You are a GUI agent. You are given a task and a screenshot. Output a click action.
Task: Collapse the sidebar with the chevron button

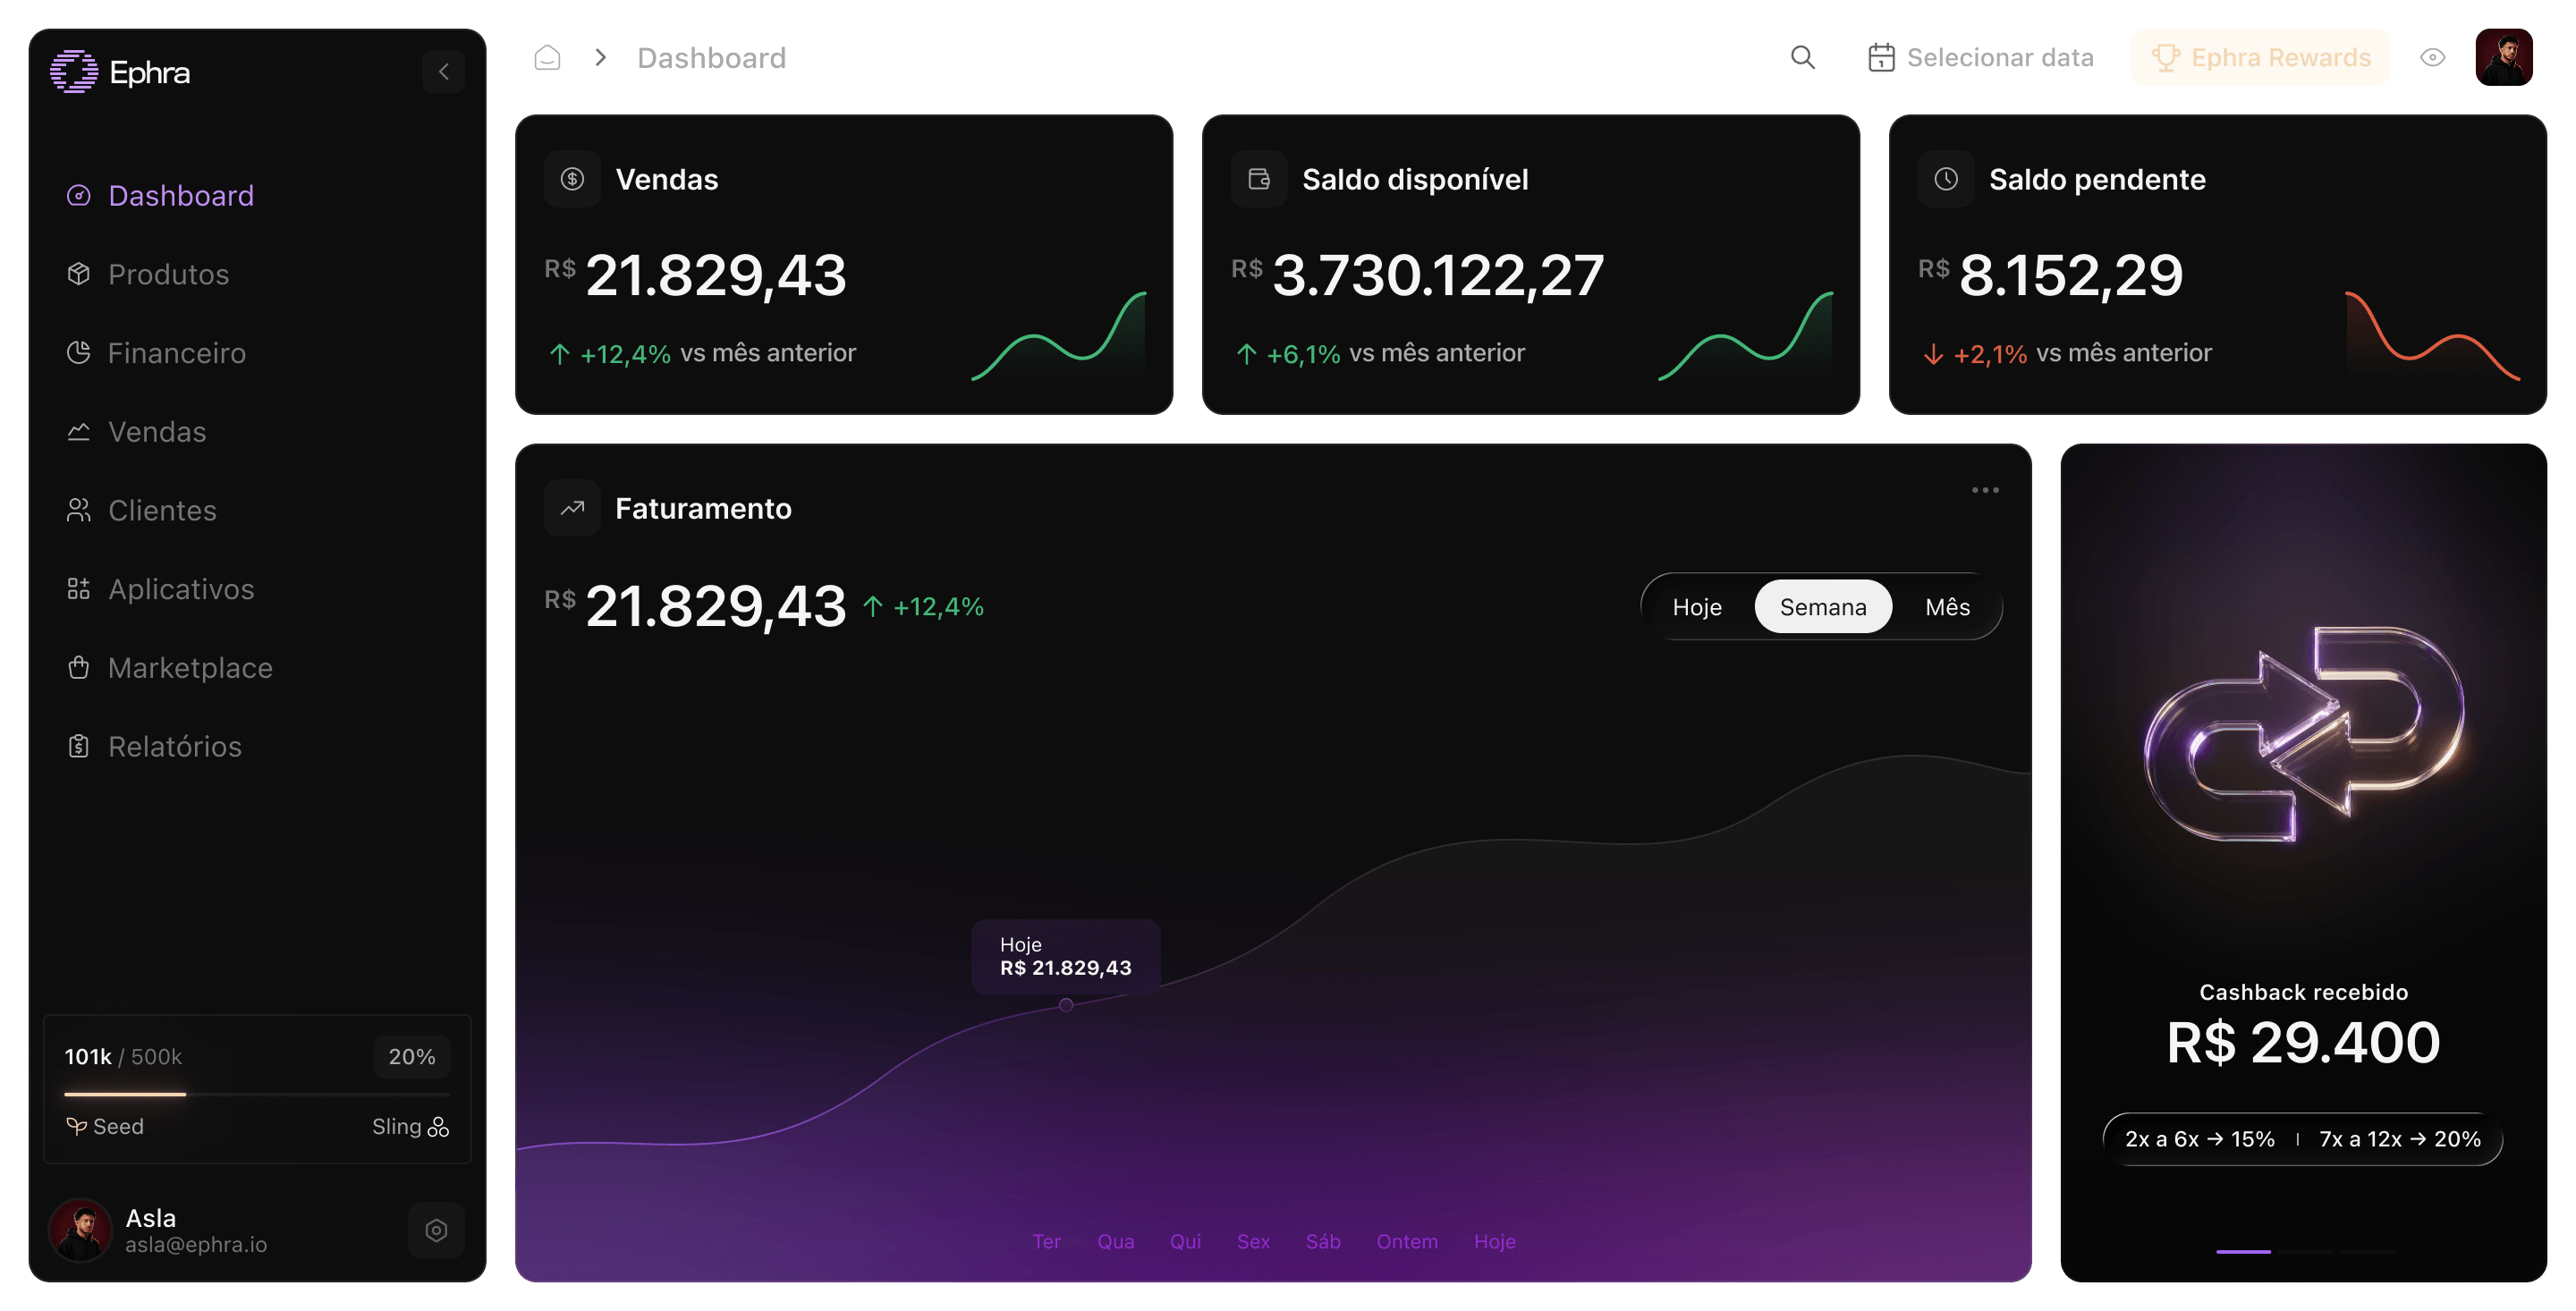pos(443,71)
